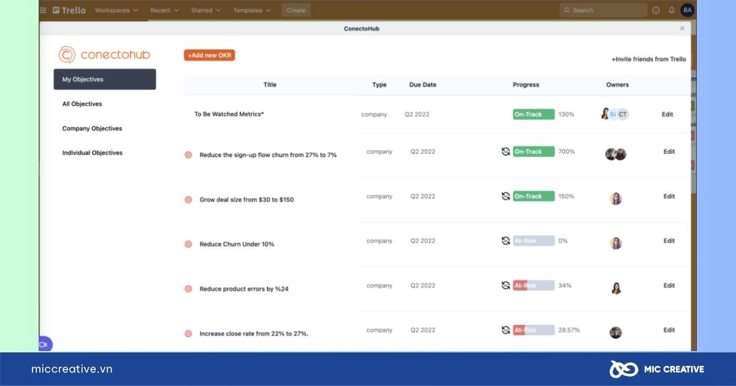Open Trello notifications bell
The width and height of the screenshot is (736, 386).
[x=672, y=10]
